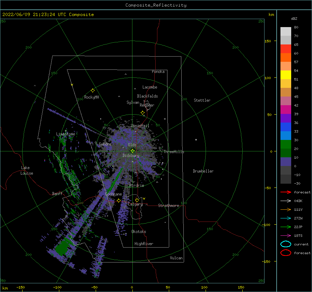Select the bright green 30 dBZ swatch
The width and height of the screenshot is (312, 292).
click(286, 144)
